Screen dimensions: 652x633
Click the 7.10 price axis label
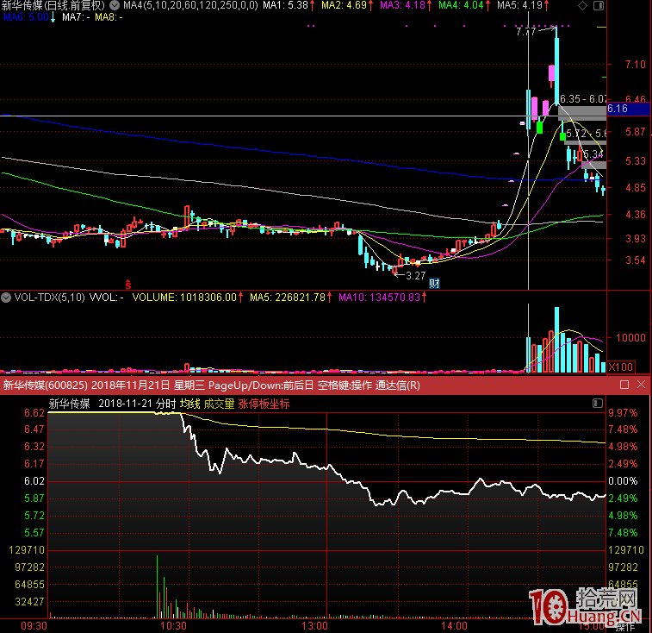click(636, 64)
